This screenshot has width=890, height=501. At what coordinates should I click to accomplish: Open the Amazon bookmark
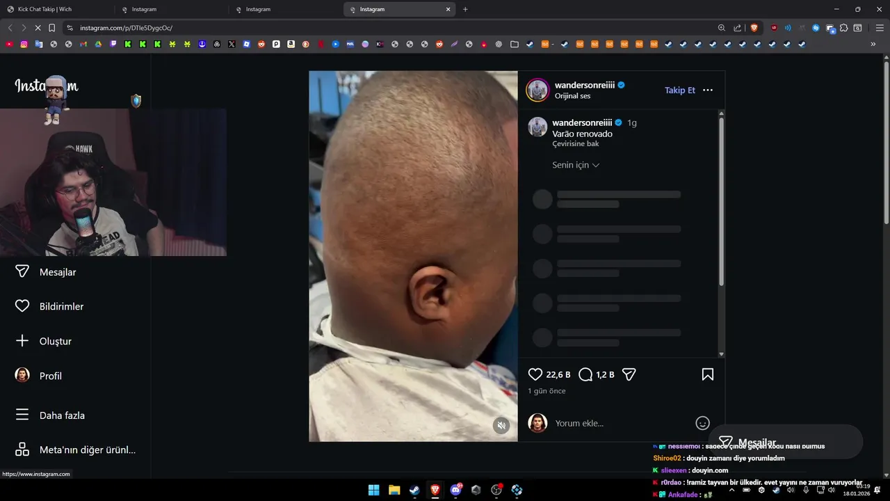point(291,44)
